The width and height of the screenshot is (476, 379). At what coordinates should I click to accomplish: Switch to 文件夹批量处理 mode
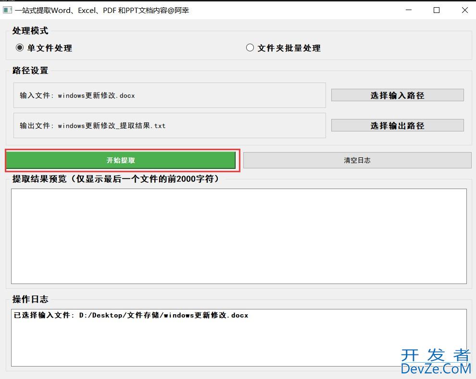click(250, 48)
